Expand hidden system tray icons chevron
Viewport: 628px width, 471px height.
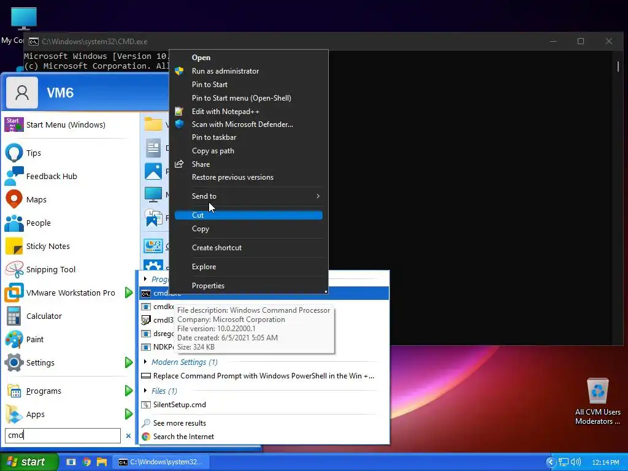tap(551, 462)
